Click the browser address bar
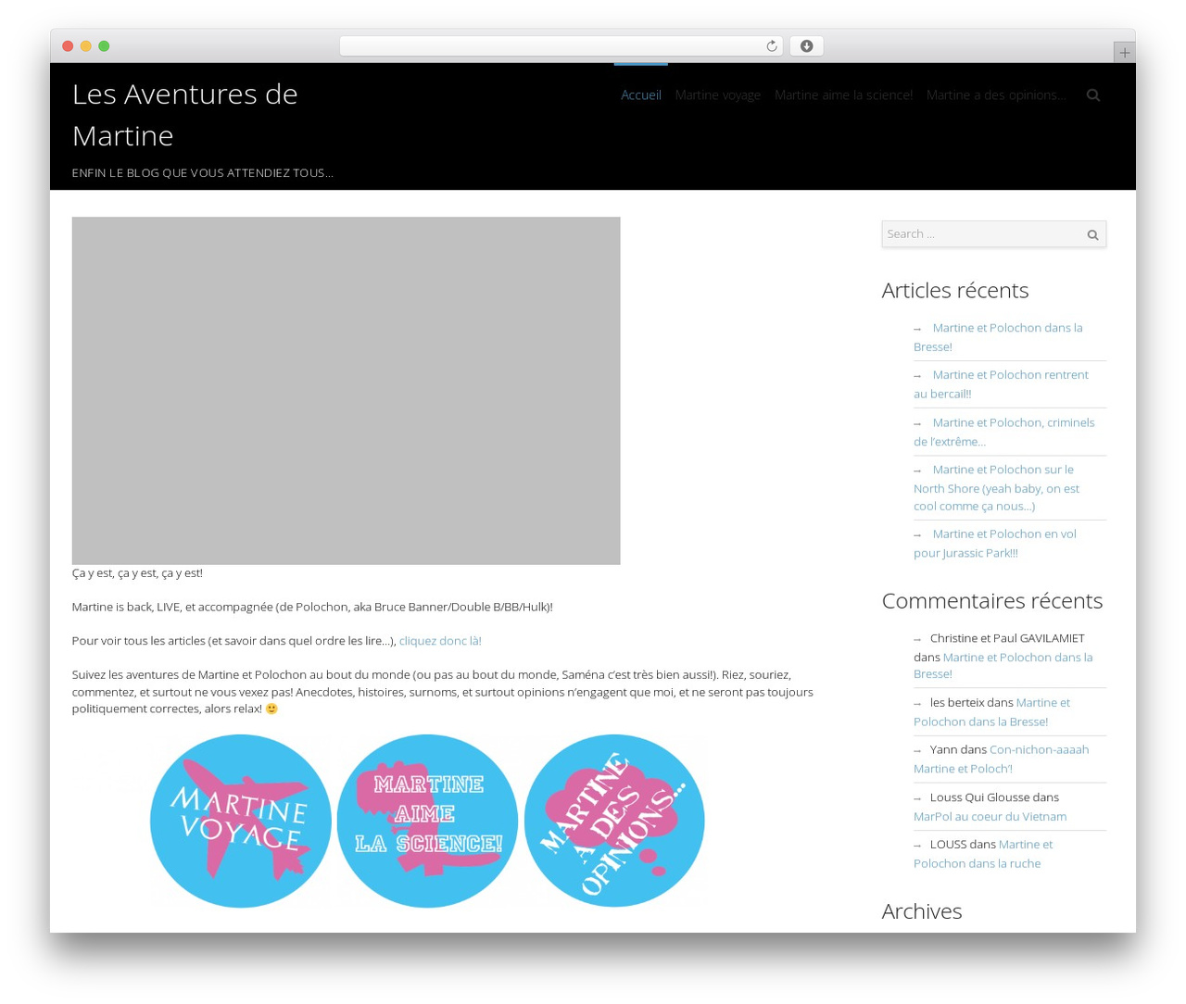The image size is (1186, 1004). [561, 46]
